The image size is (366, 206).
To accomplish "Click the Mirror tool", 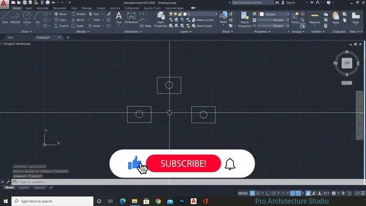I will 78,20.
